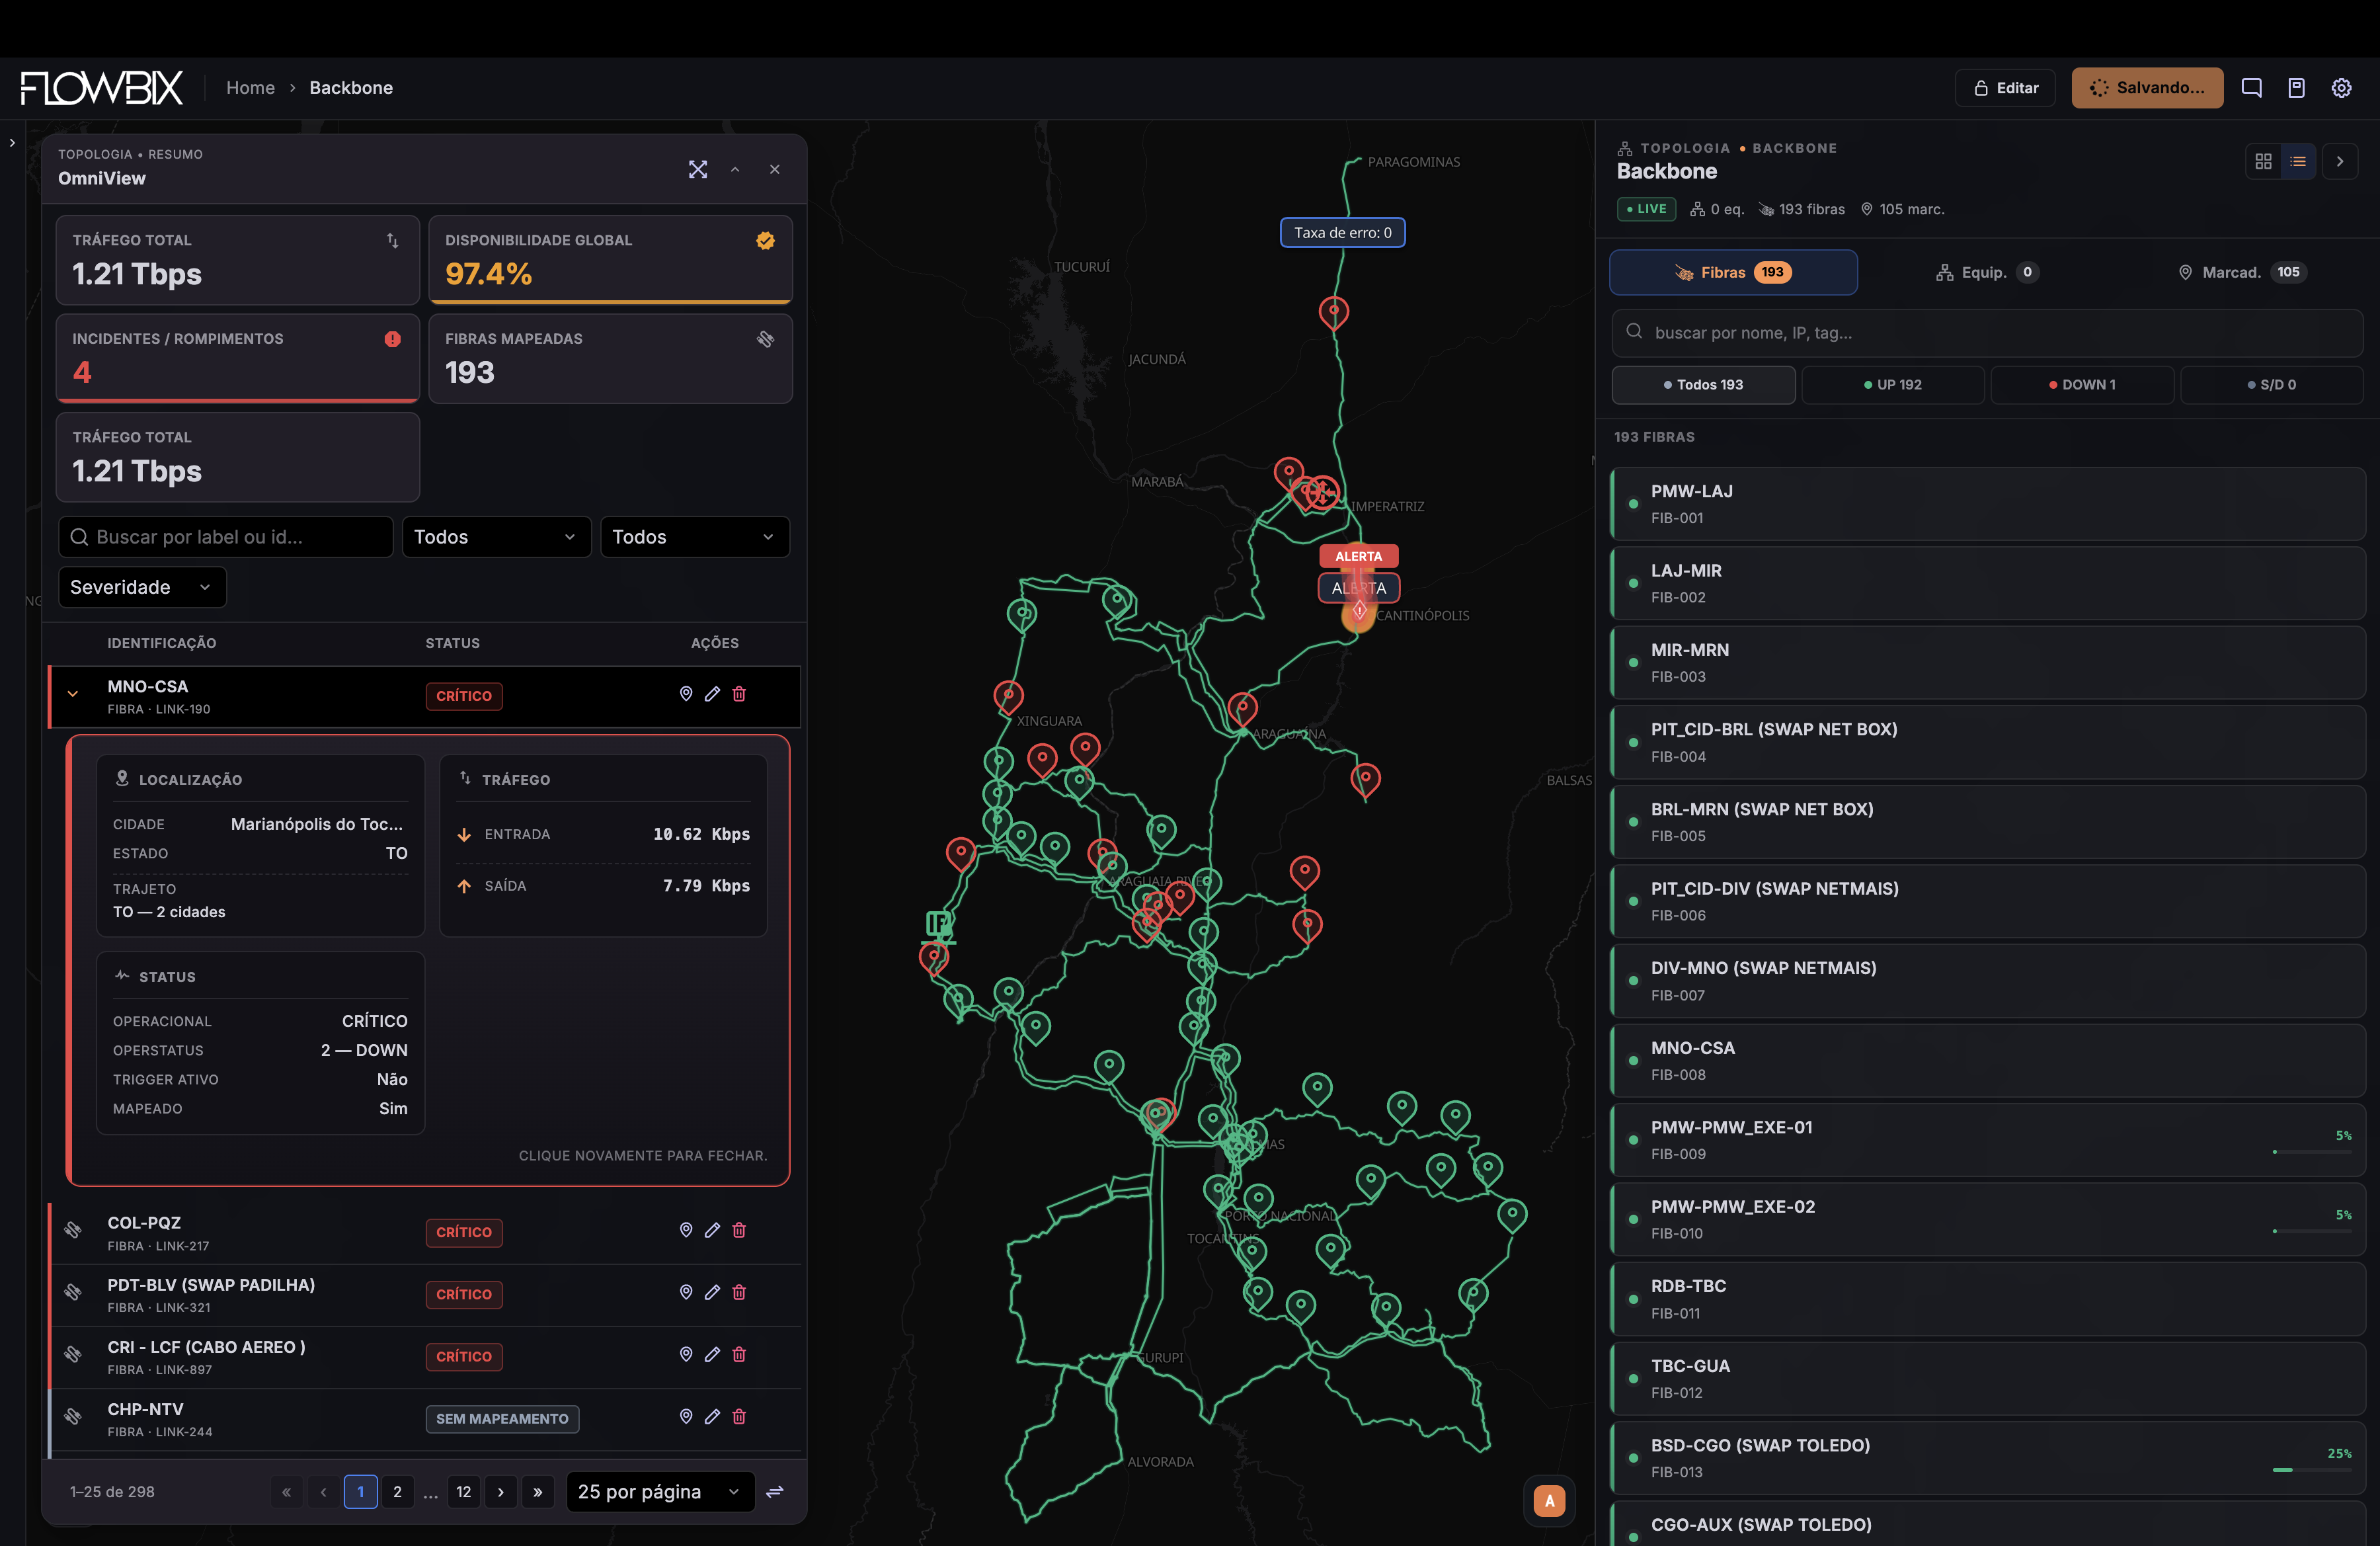Open the Severidade dropdown
The height and width of the screenshot is (1546, 2380).
pos(142,587)
